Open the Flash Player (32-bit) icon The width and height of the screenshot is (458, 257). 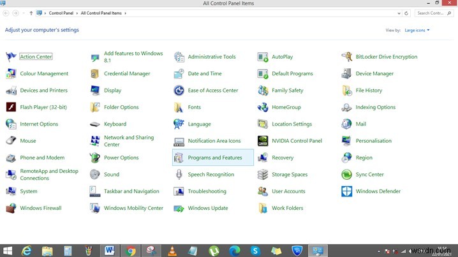(11, 107)
